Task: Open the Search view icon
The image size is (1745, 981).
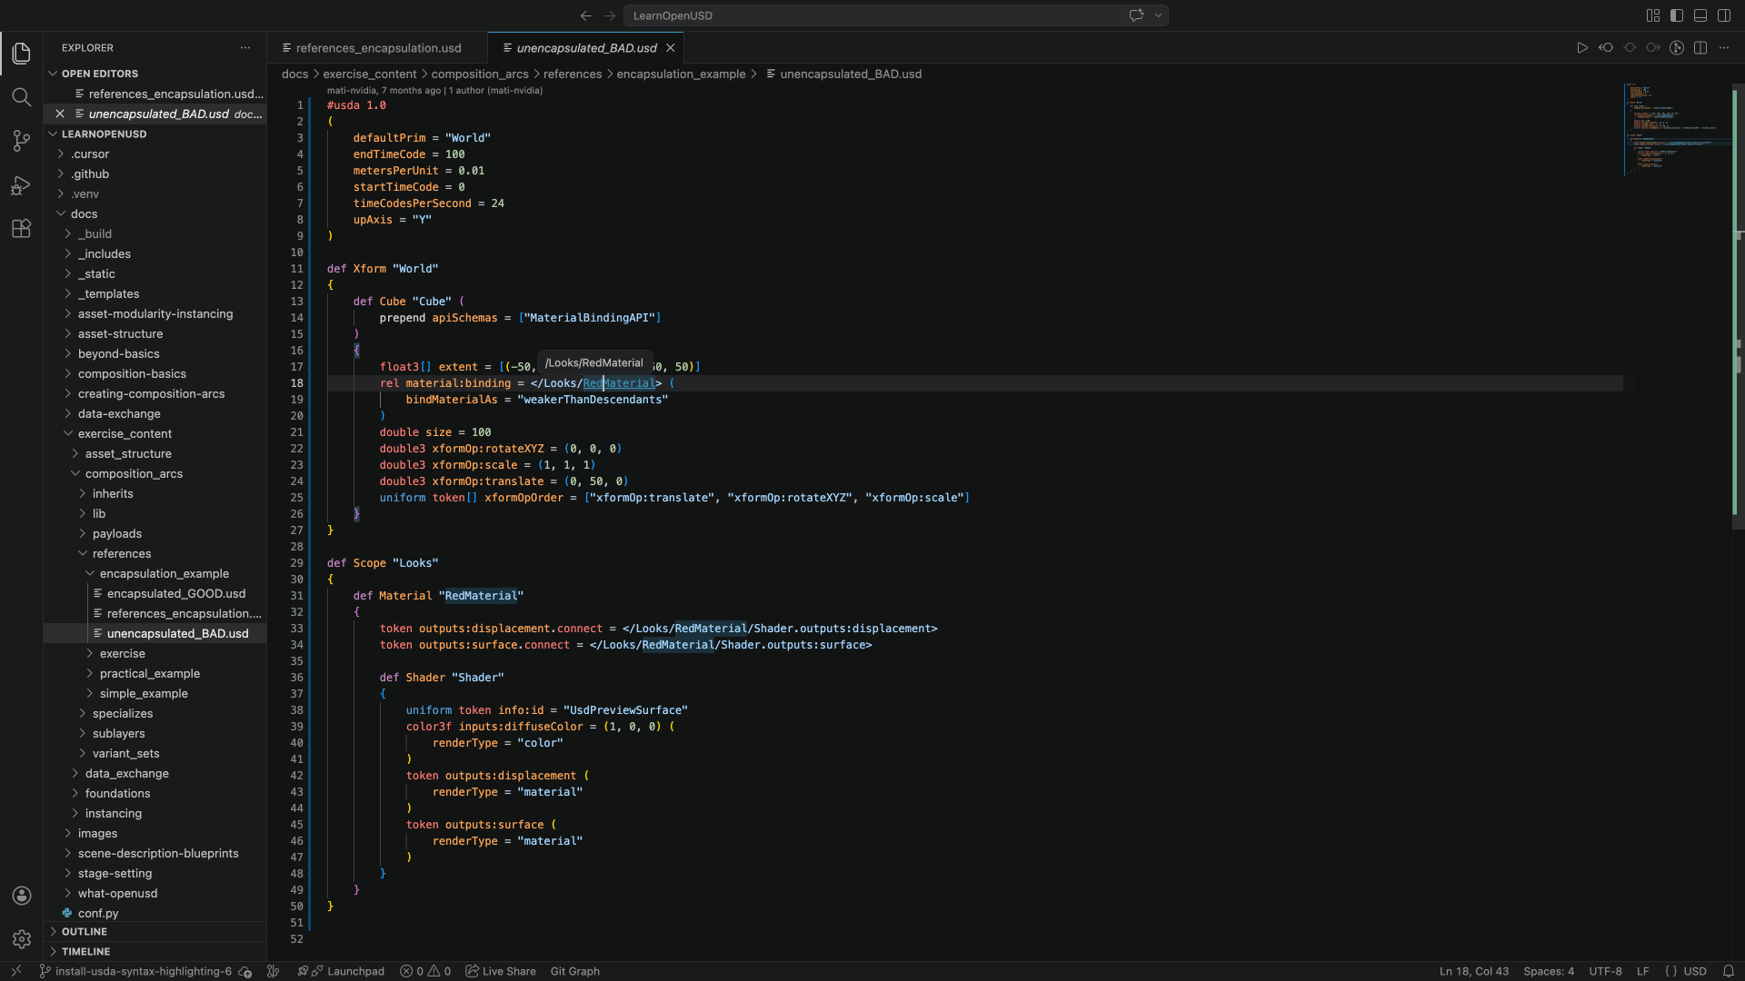Action: [x=22, y=97]
